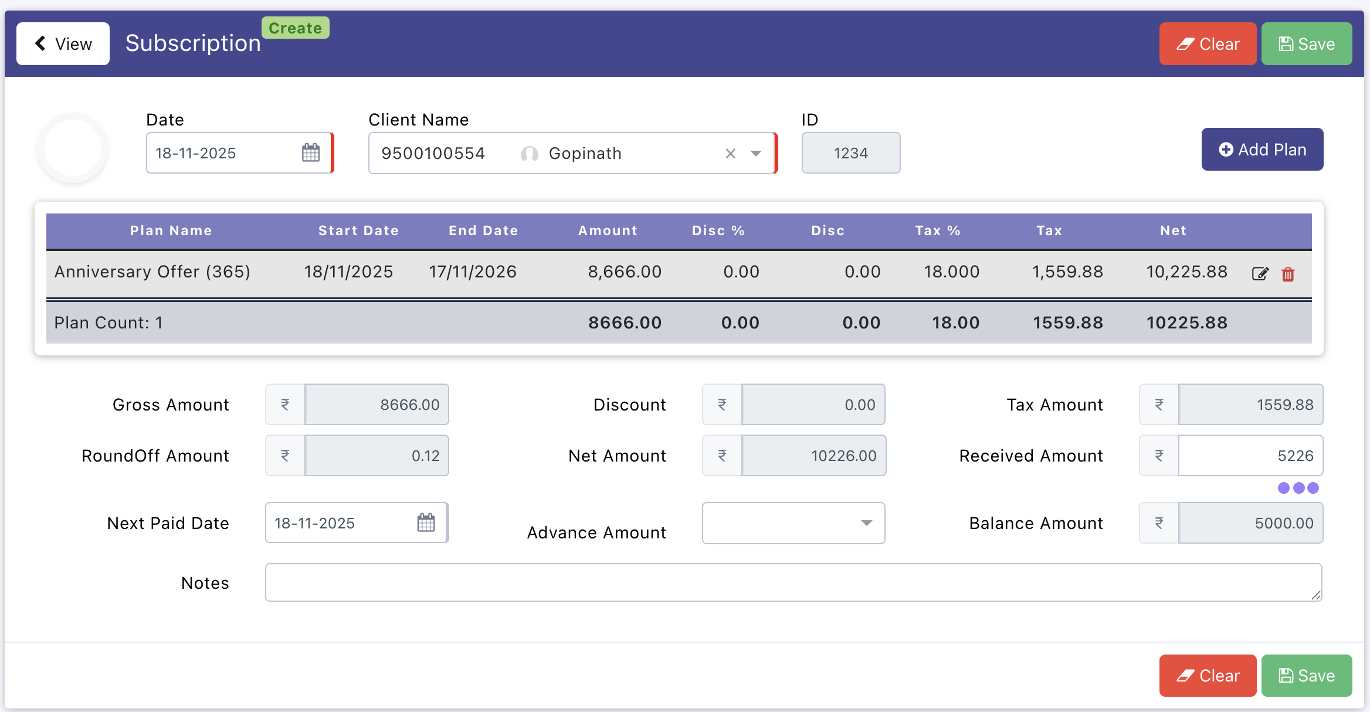Open the Date calendar picker icon
The image size is (1370, 712).
(x=311, y=153)
